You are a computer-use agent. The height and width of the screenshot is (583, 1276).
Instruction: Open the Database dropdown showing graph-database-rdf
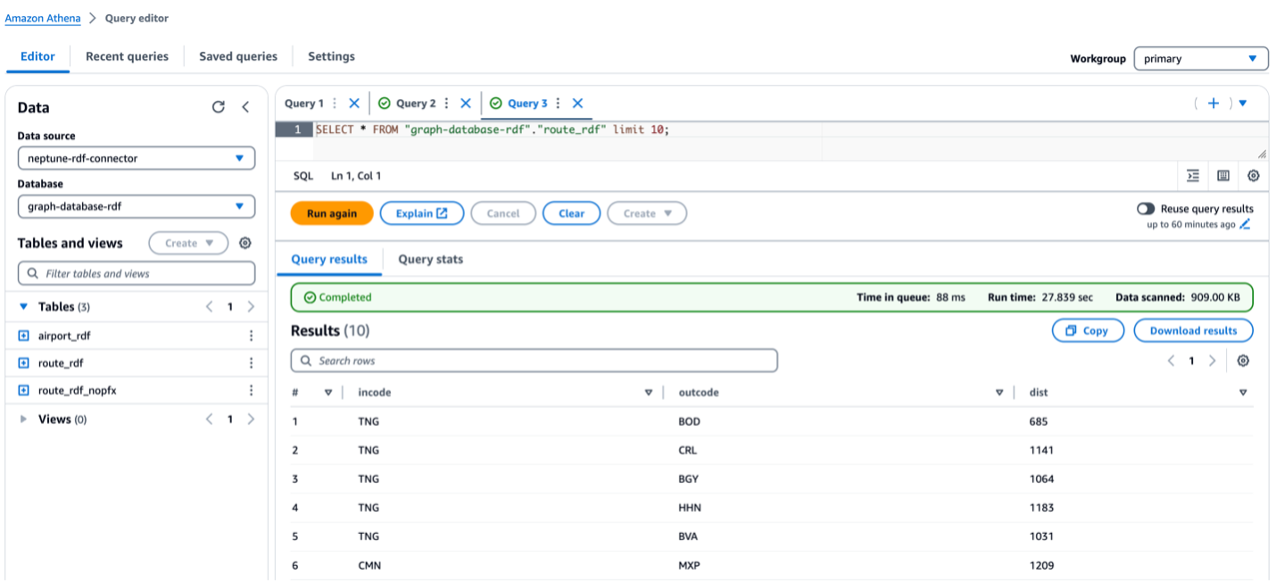(137, 205)
